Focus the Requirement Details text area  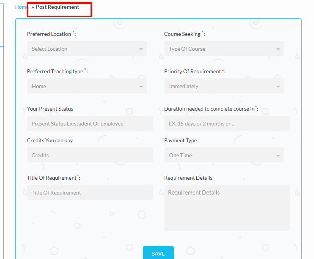[x=227, y=208]
